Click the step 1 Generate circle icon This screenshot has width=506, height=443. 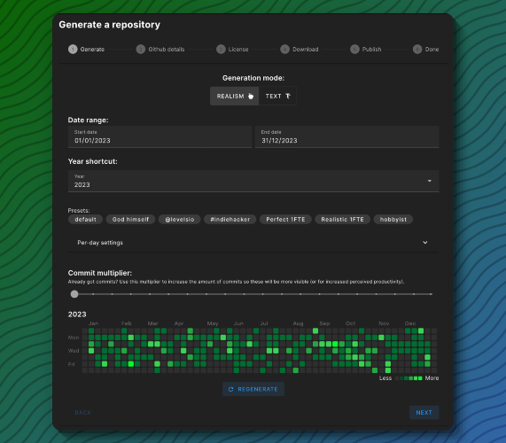coord(73,50)
